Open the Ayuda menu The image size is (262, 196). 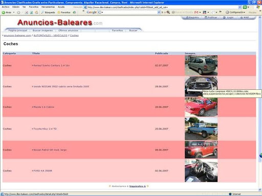coord(61,7)
